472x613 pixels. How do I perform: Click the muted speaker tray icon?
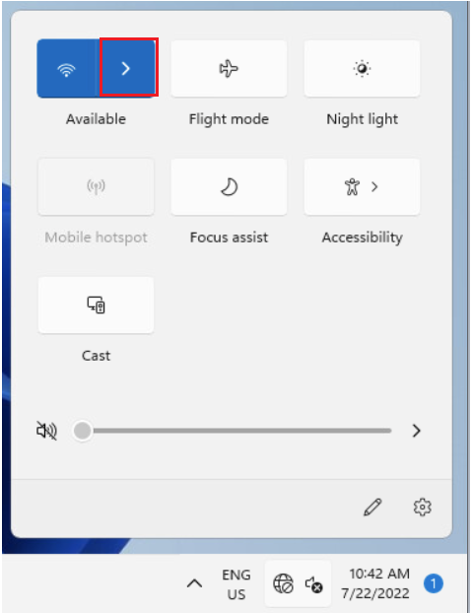(x=313, y=584)
